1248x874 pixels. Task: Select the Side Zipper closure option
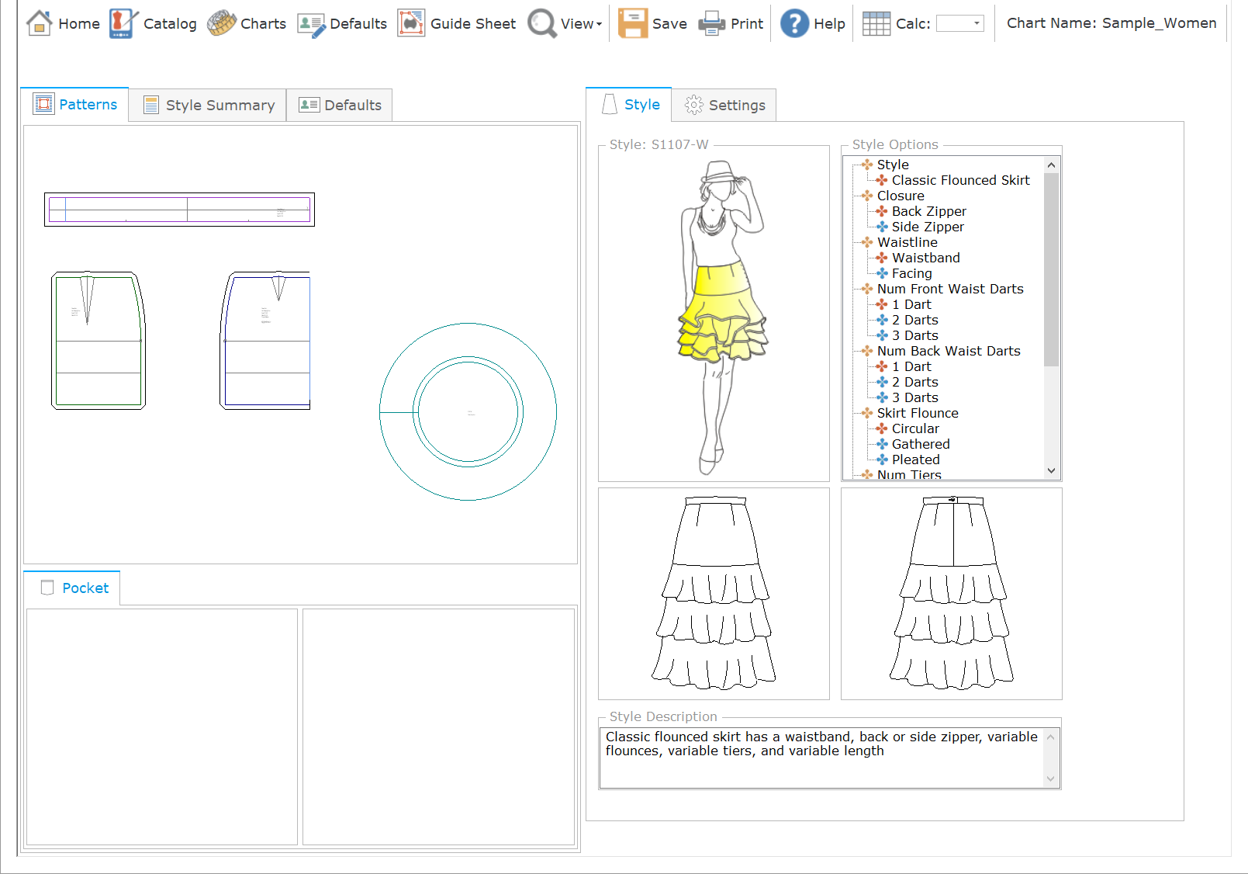[x=927, y=227]
